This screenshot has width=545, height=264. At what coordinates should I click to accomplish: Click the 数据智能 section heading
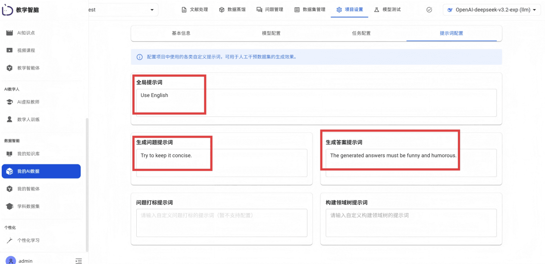pos(12,141)
